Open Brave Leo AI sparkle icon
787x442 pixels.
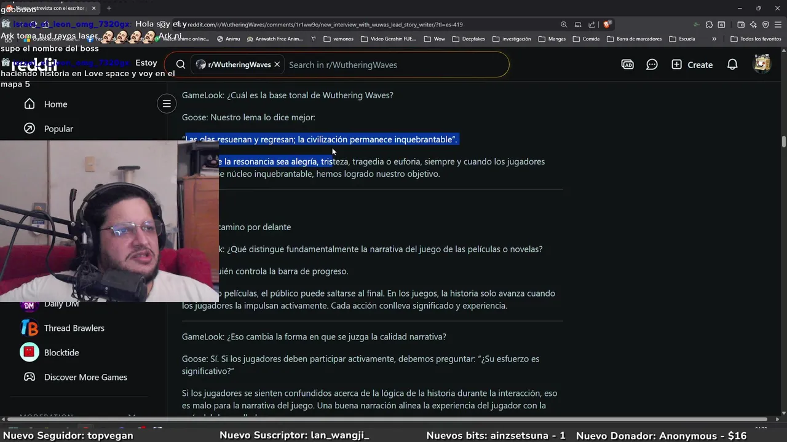click(x=753, y=25)
